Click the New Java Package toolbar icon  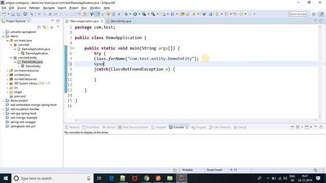pos(164,14)
